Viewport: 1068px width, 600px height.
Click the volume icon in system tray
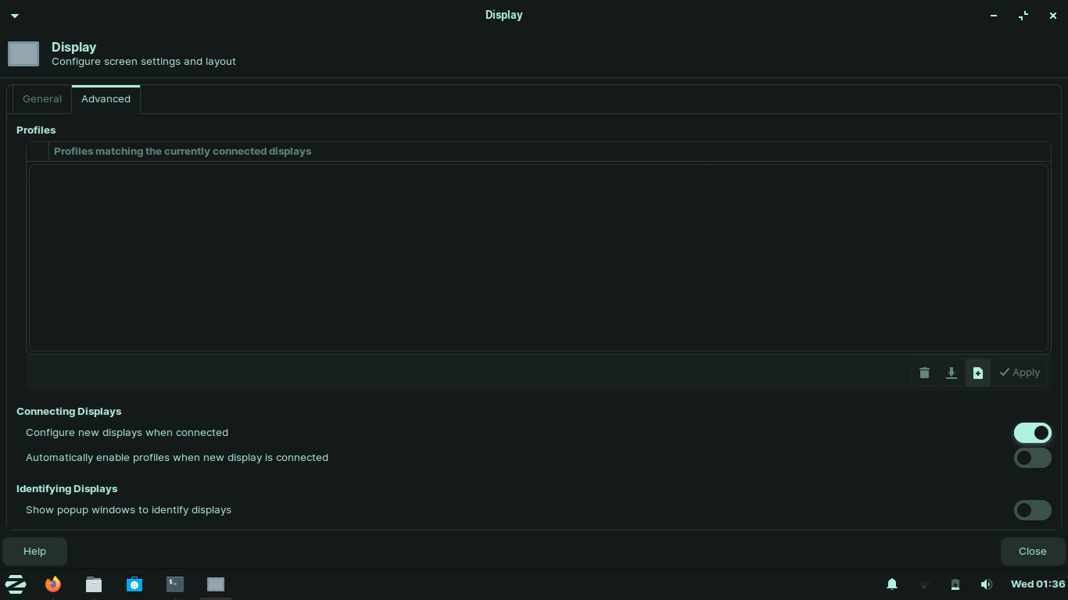[x=986, y=584]
